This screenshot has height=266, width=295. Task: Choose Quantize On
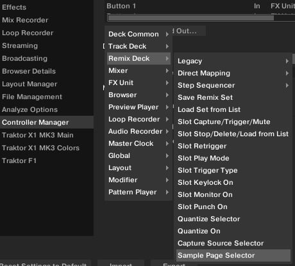(x=233, y=231)
